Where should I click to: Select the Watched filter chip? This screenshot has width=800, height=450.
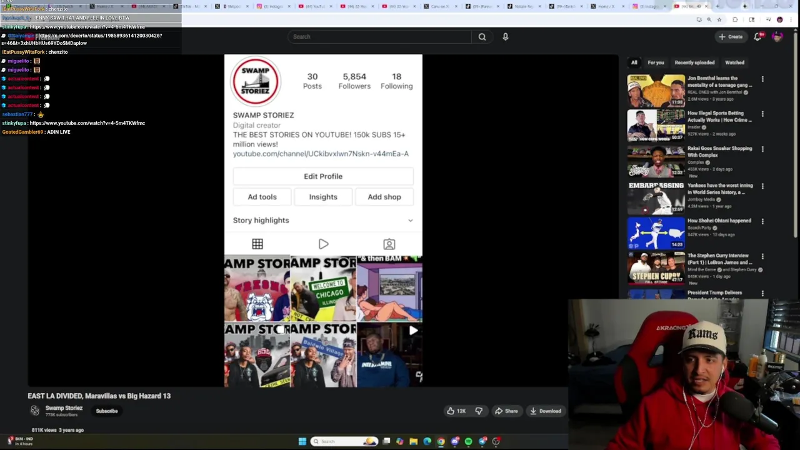pos(734,62)
